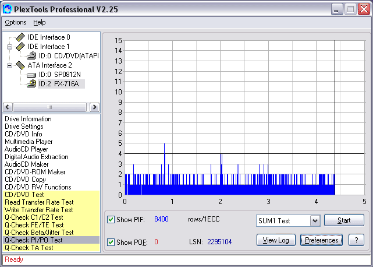Minimize the PlexTools window
Viewport: 373px width, 267px height.
pyautogui.click(x=336, y=9)
